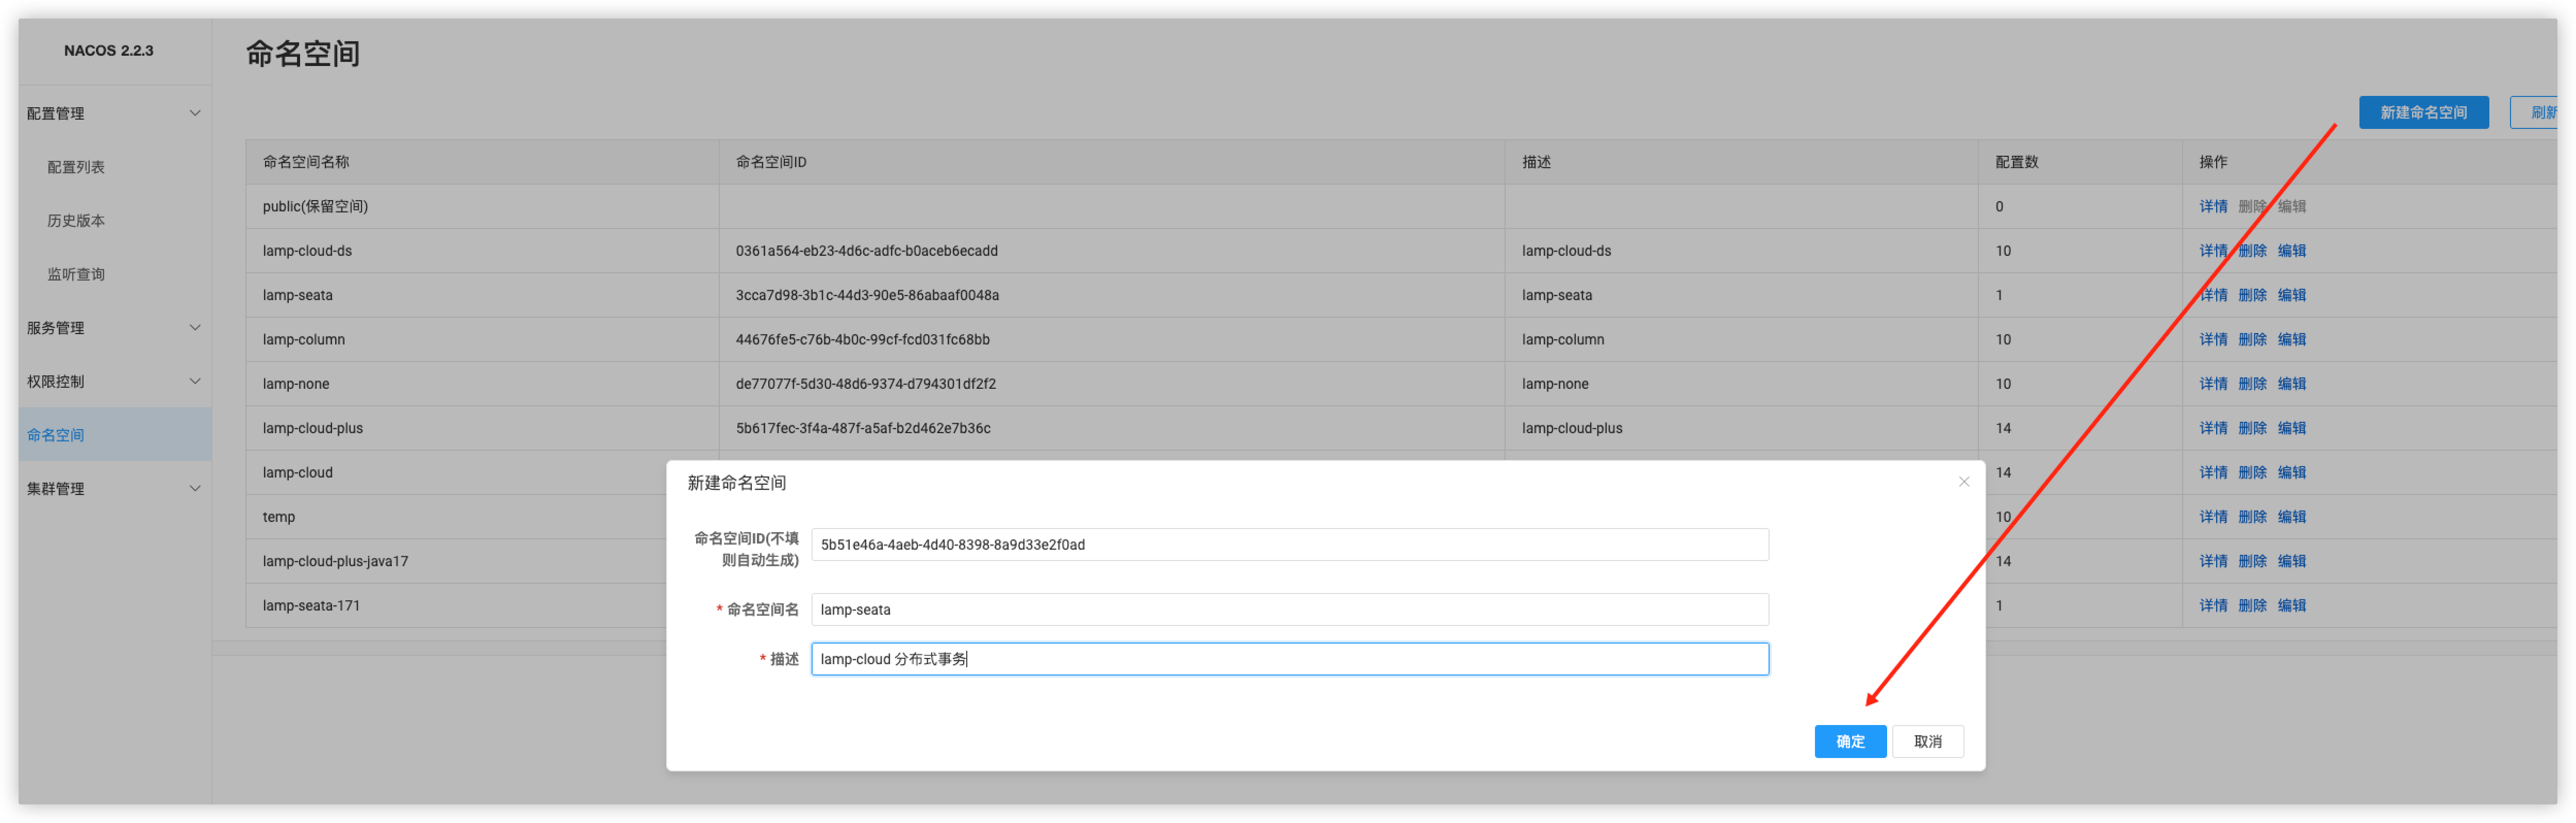Click 编辑 for lamp-seata-171 namespace
The width and height of the screenshot is (2576, 823).
click(2291, 606)
